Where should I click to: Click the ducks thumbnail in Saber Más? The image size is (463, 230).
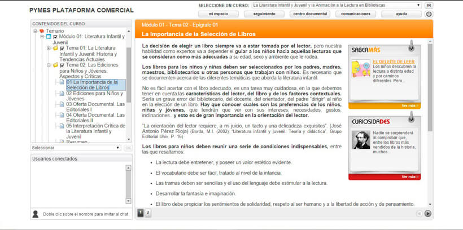point(361,69)
